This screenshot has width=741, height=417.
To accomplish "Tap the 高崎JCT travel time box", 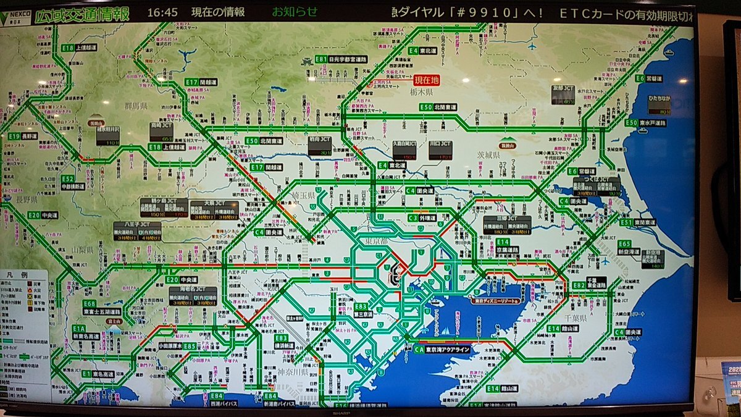I will tap(161, 131).
